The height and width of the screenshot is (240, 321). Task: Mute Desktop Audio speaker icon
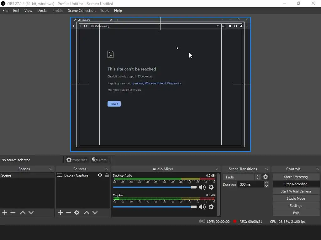pos(202,187)
